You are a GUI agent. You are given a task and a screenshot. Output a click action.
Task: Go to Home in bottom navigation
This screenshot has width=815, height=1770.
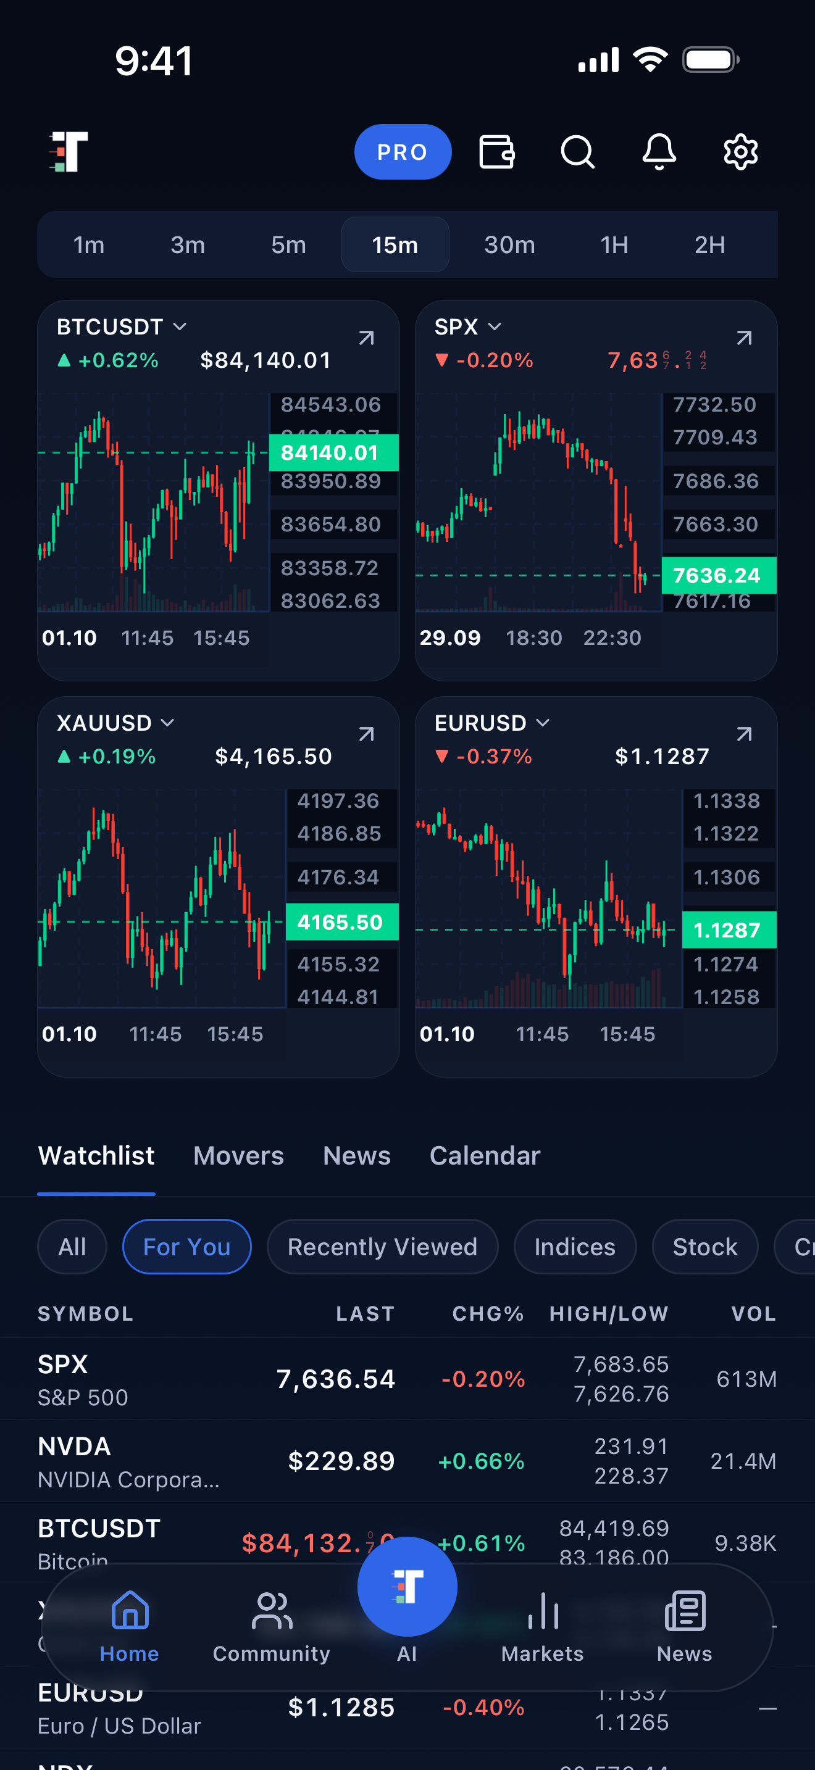[129, 1626]
